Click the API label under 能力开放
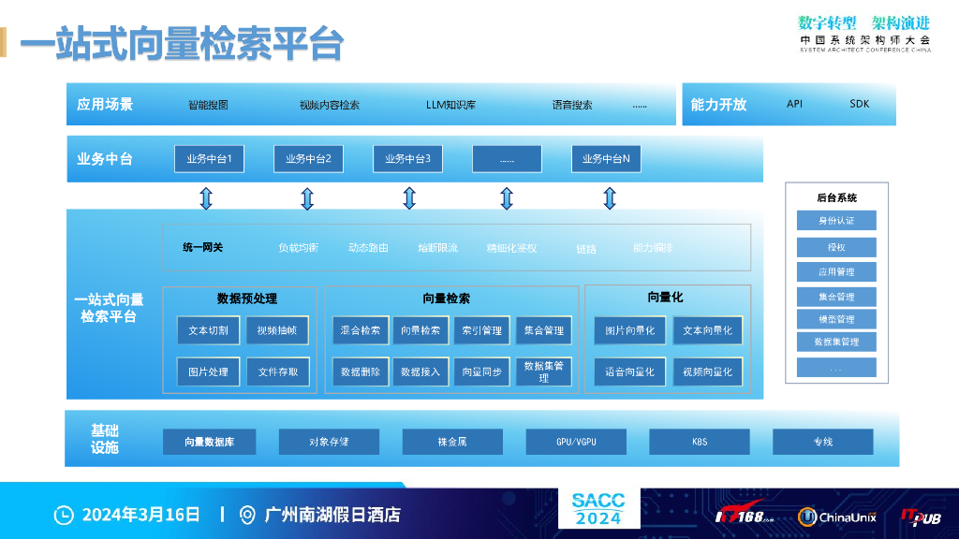 click(x=794, y=104)
